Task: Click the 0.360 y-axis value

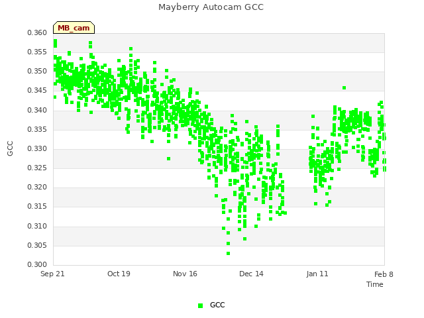Action: (37, 33)
